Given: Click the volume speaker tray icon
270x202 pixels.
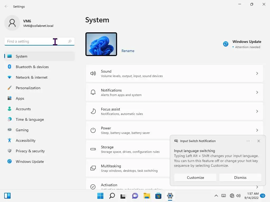Looking at the screenshot, I should (x=238, y=196).
